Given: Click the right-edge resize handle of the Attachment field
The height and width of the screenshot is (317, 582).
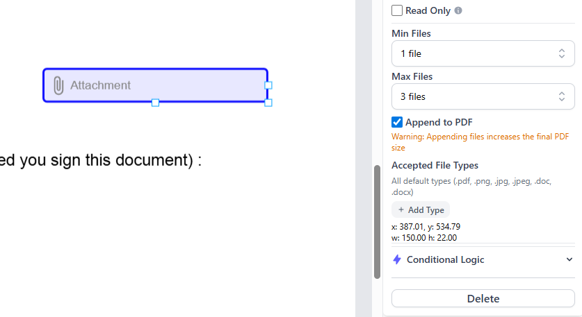Looking at the screenshot, I should [268, 85].
